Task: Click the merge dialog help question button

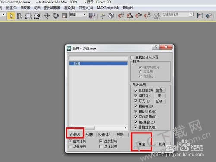Action: point(156,47)
